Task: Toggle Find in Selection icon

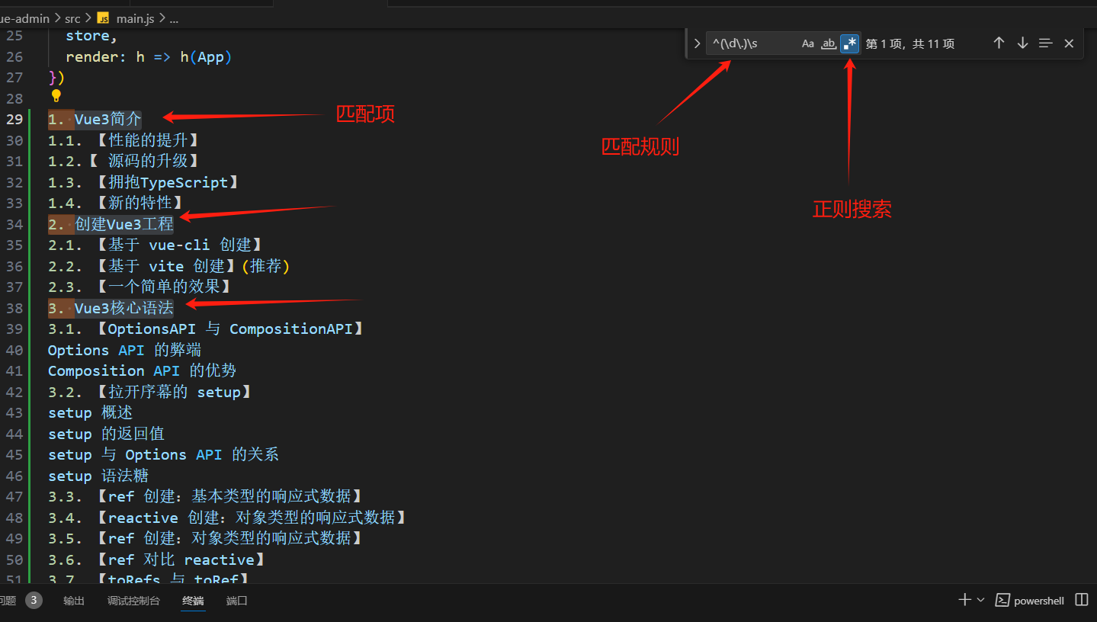Action: coord(1046,43)
